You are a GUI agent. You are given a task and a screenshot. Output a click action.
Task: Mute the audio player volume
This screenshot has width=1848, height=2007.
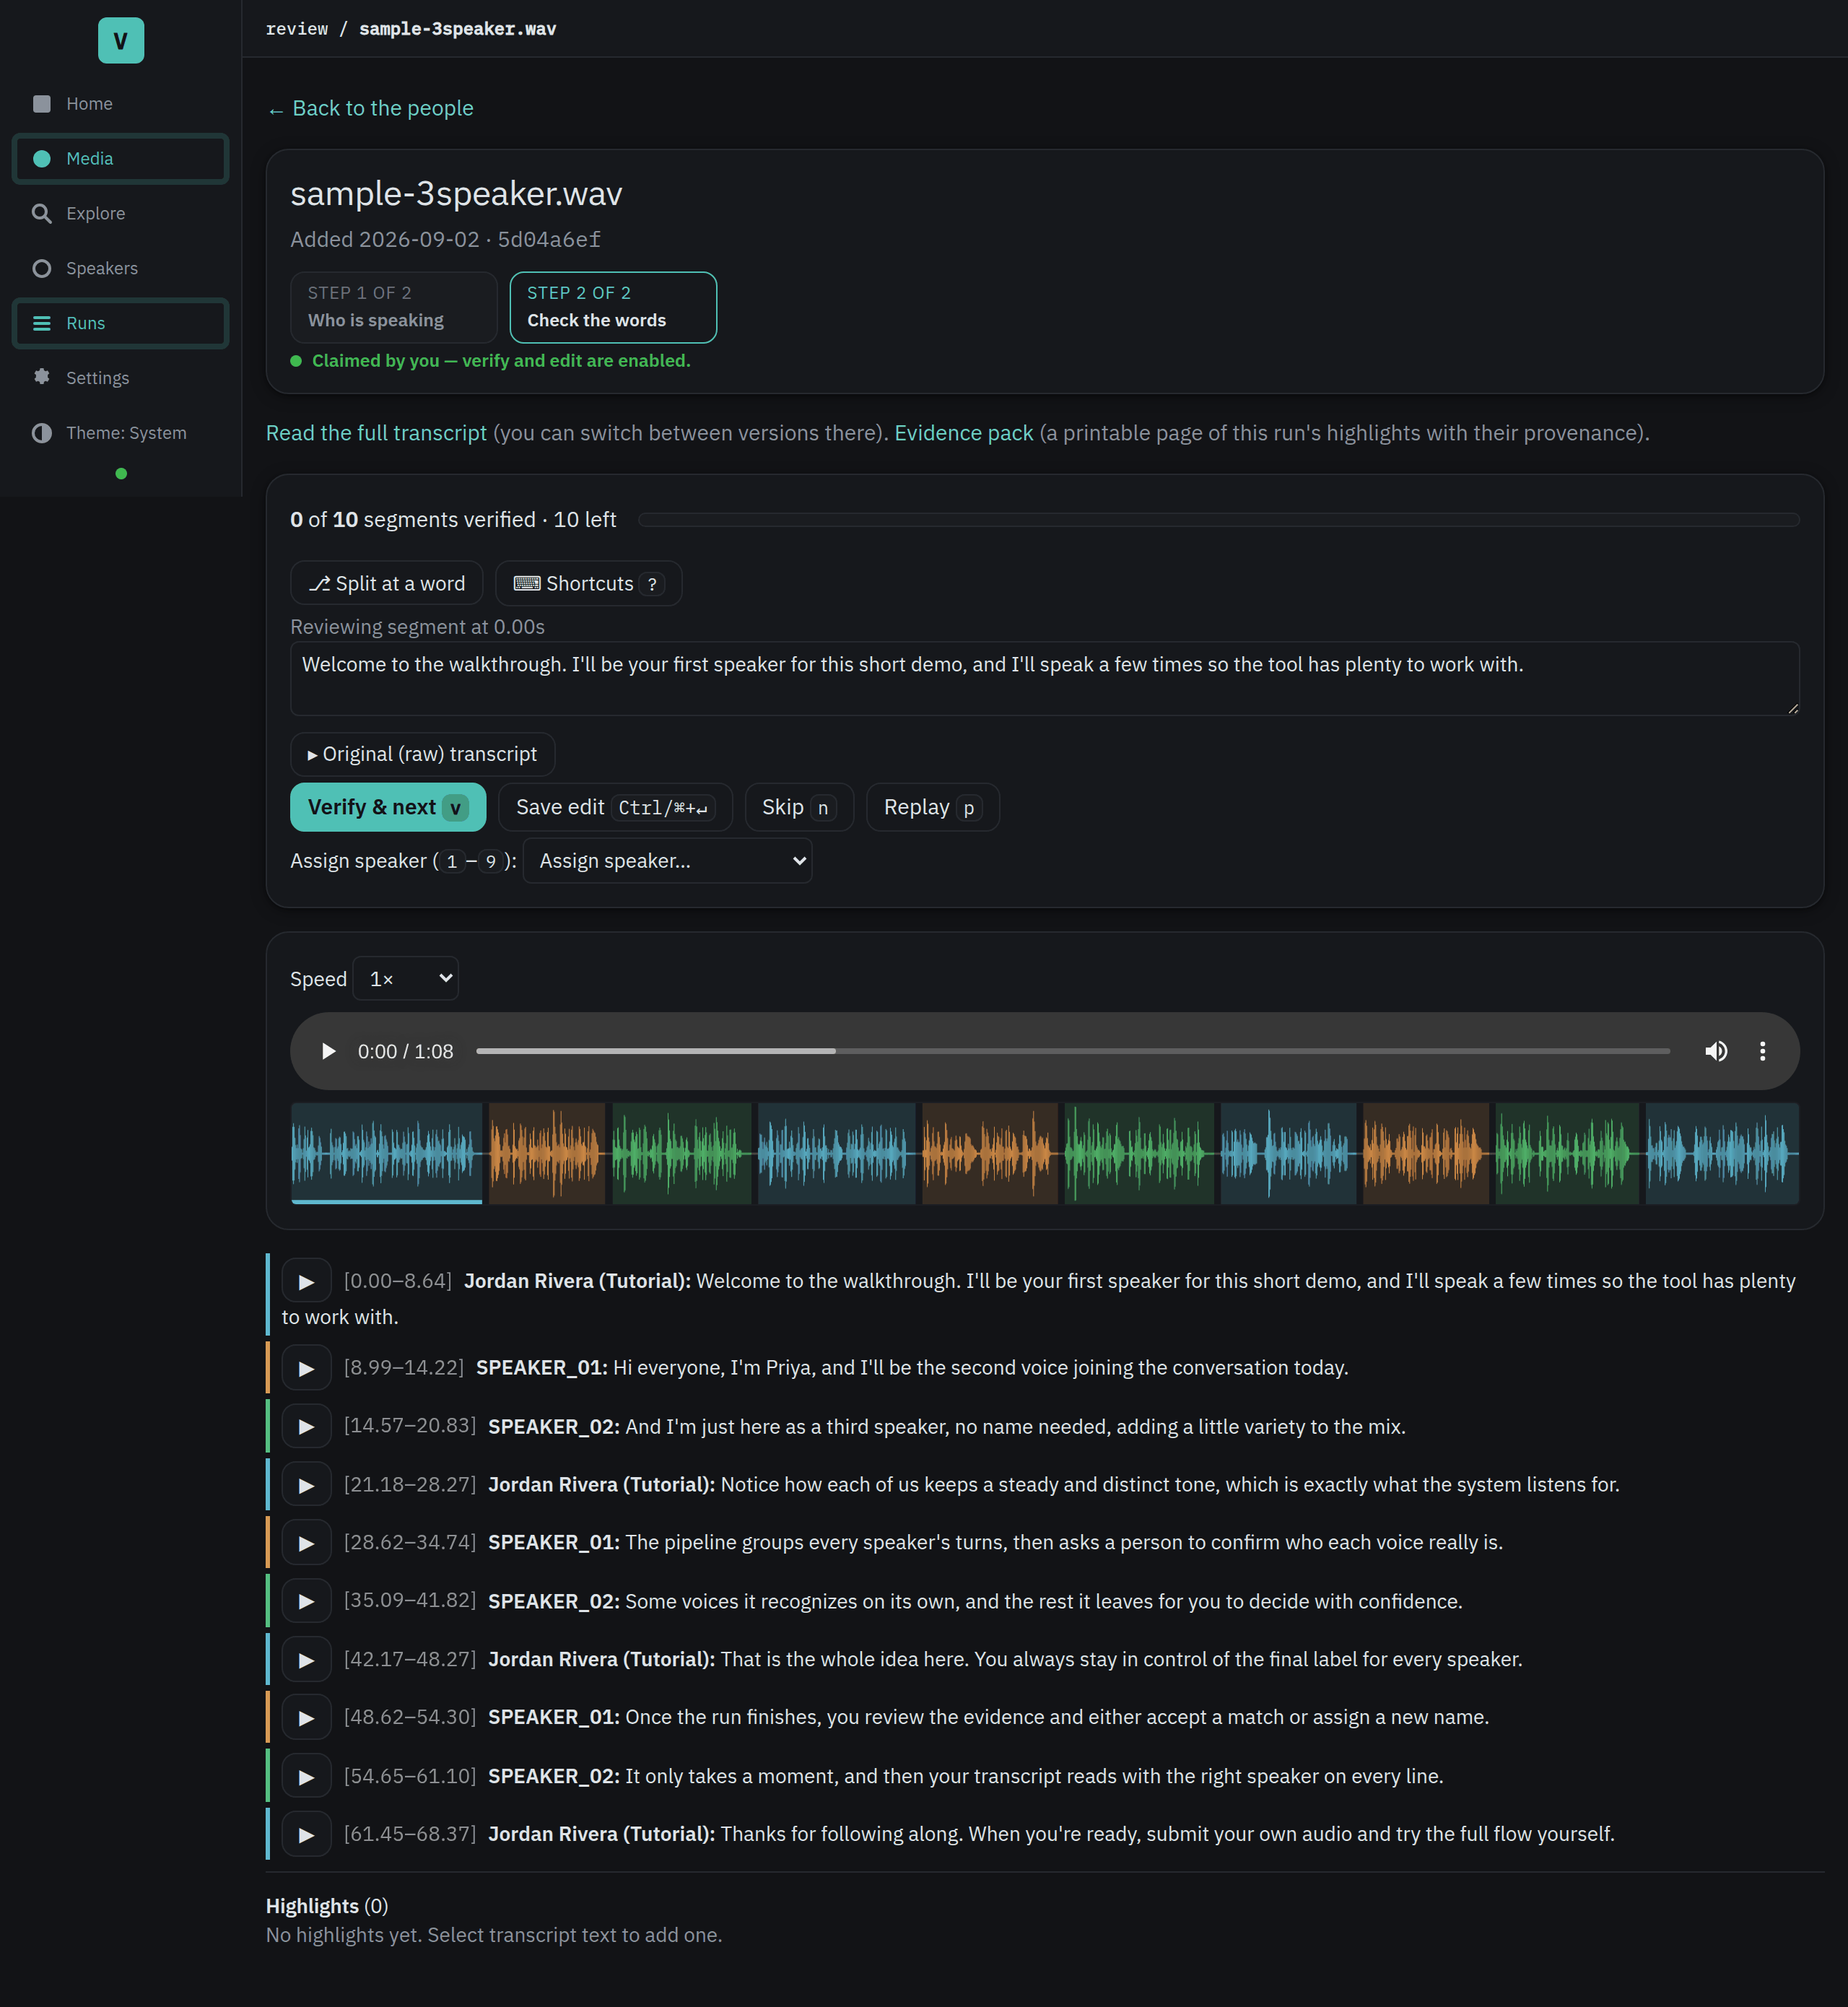1716,1052
